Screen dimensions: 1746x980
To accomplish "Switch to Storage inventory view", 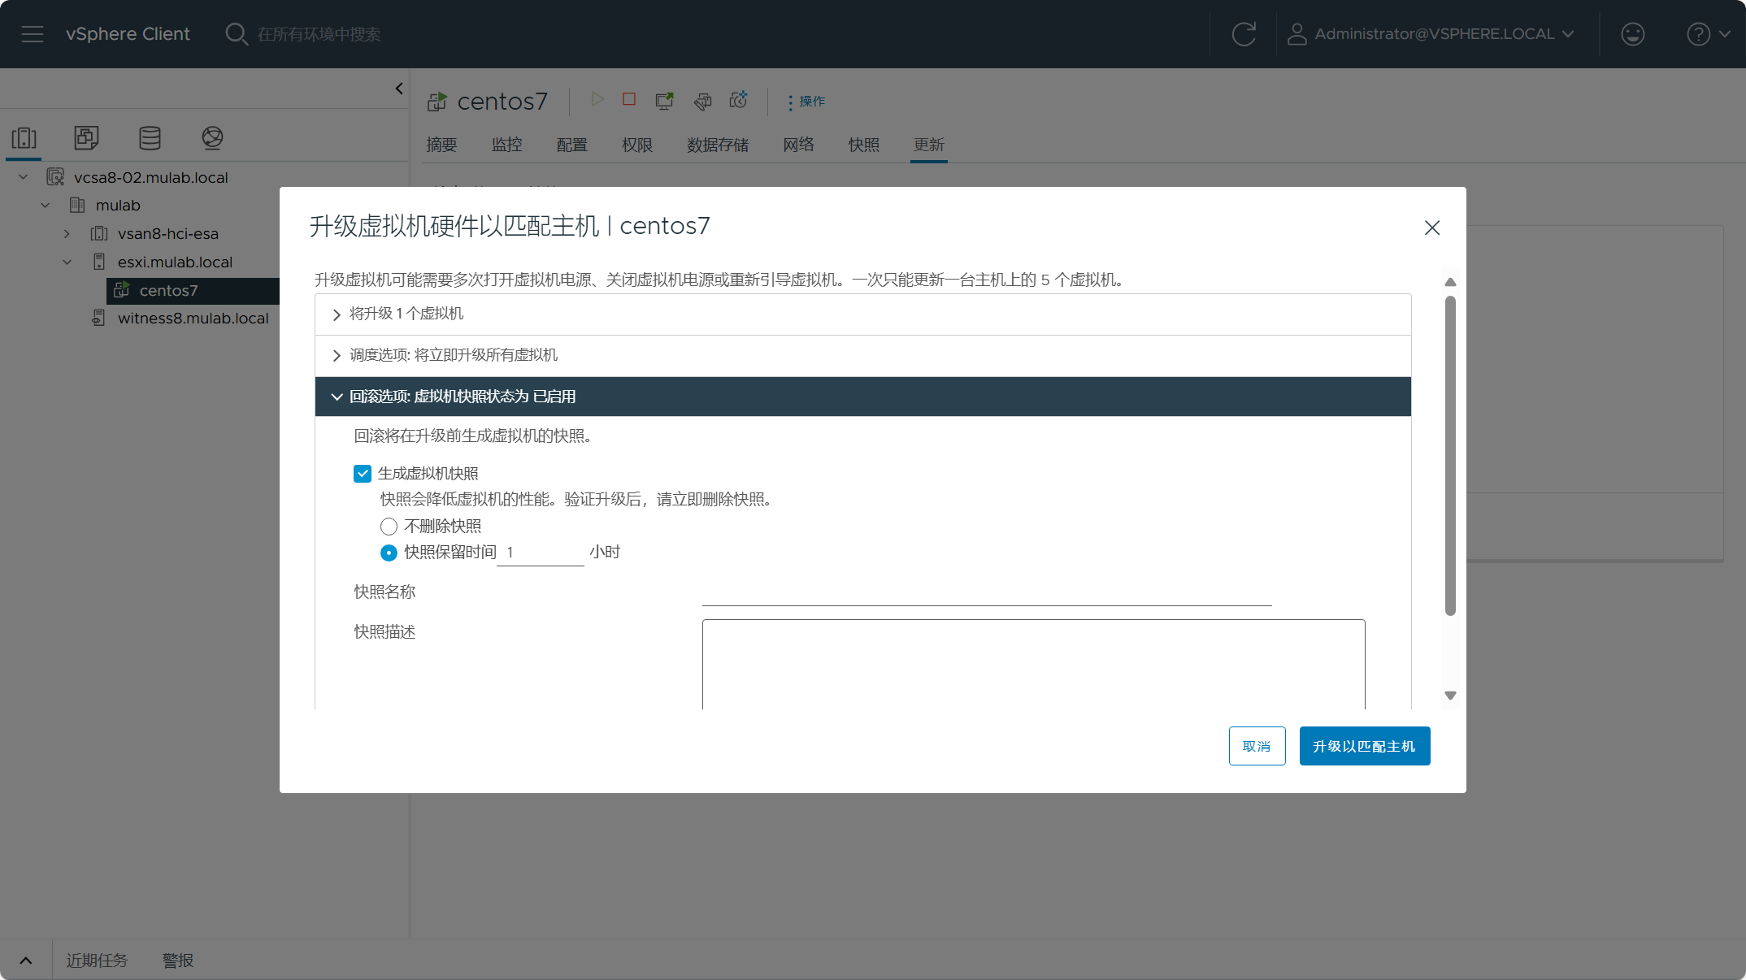I will click(x=150, y=138).
